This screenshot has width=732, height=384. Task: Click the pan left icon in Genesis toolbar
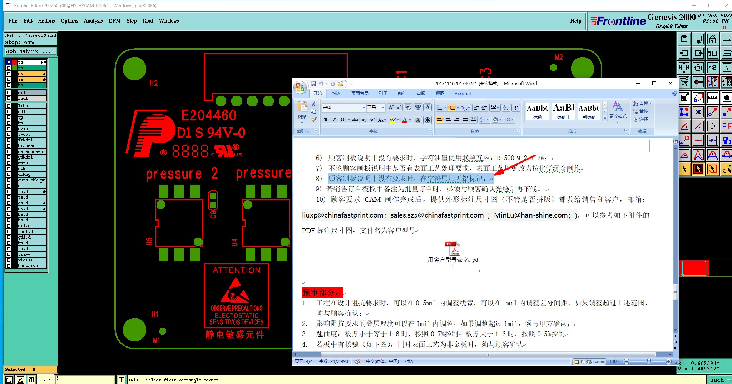pyautogui.click(x=684, y=53)
